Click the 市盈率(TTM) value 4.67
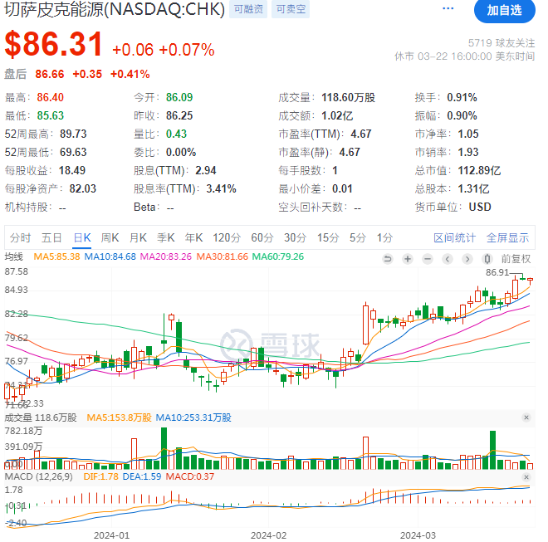 point(361,134)
